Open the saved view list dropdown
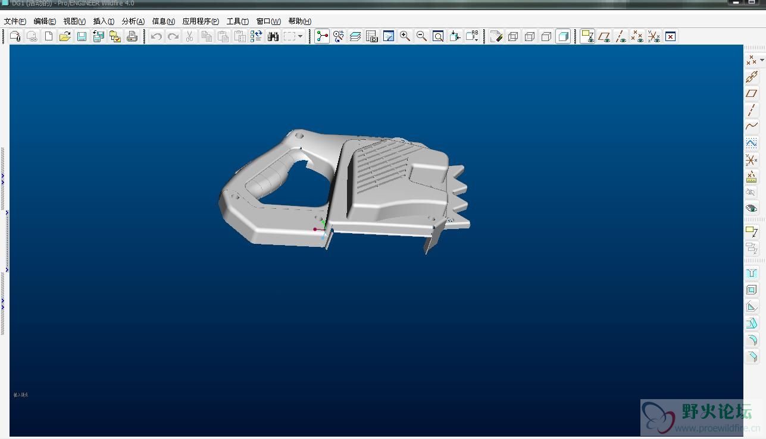 pyautogui.click(x=472, y=36)
